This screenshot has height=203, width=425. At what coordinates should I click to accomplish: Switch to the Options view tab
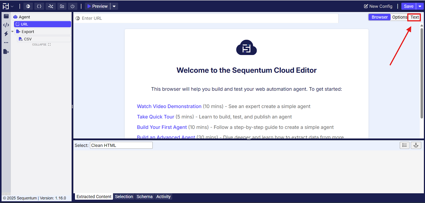pos(399,17)
